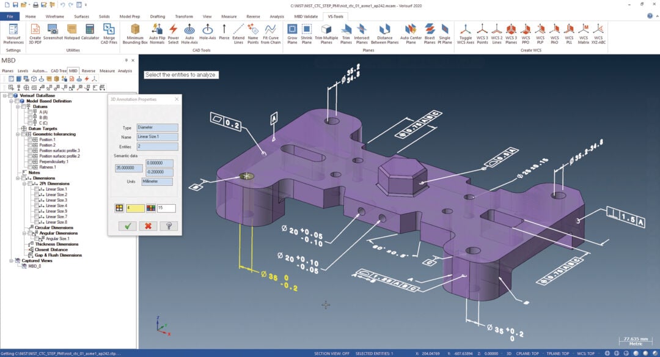Confirm annotation with green check button
660x357 pixels.
(128, 226)
